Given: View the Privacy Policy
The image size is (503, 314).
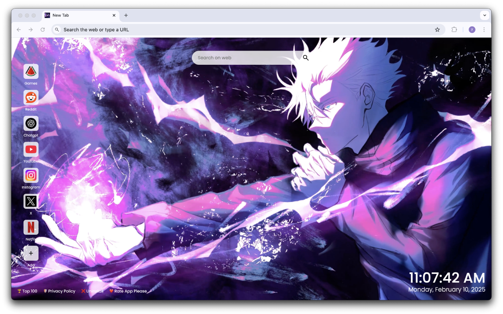Looking at the screenshot, I should tap(59, 291).
